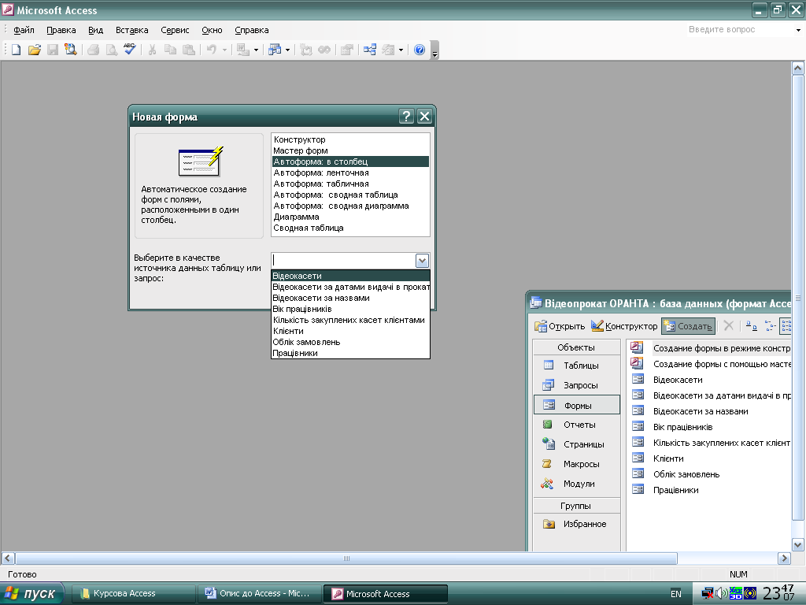This screenshot has width=806, height=605.
Task: Select Страницы in the Объекты pane
Action: pos(576,444)
